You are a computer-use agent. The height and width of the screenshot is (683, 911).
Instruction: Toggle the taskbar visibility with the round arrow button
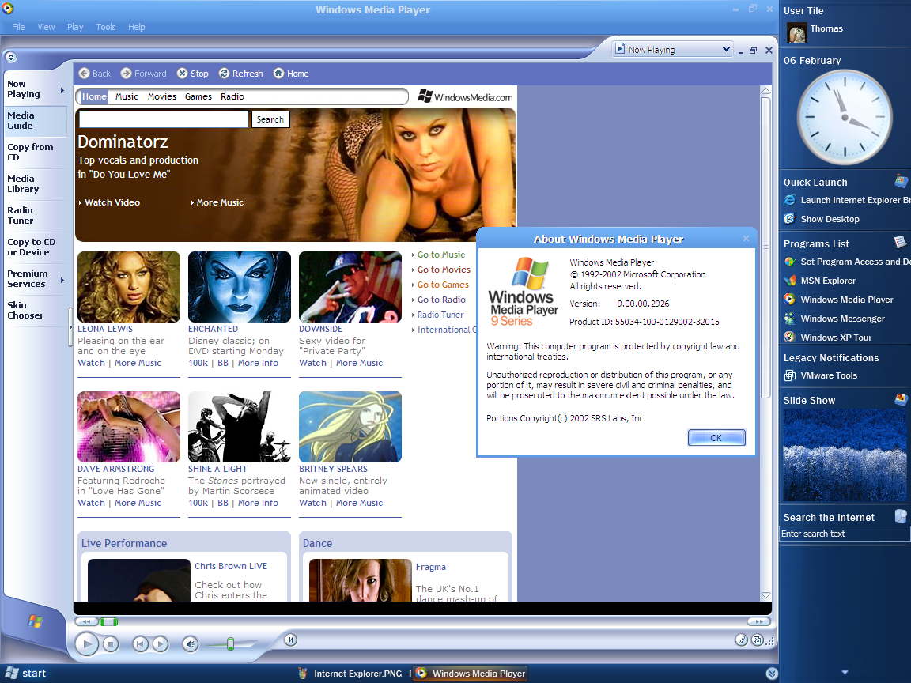11,57
